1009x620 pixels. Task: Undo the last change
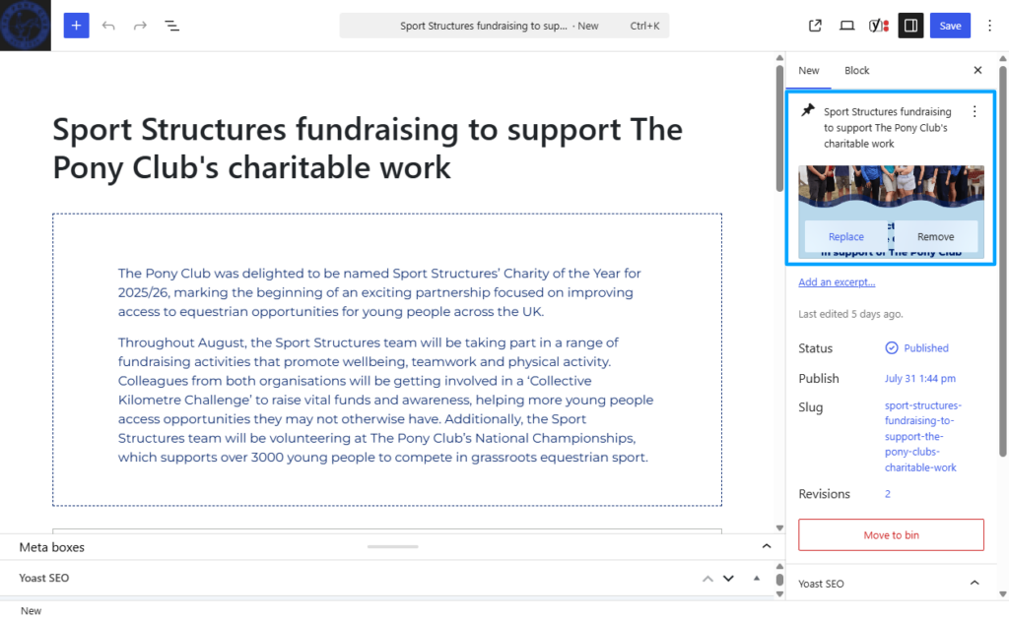tap(108, 26)
